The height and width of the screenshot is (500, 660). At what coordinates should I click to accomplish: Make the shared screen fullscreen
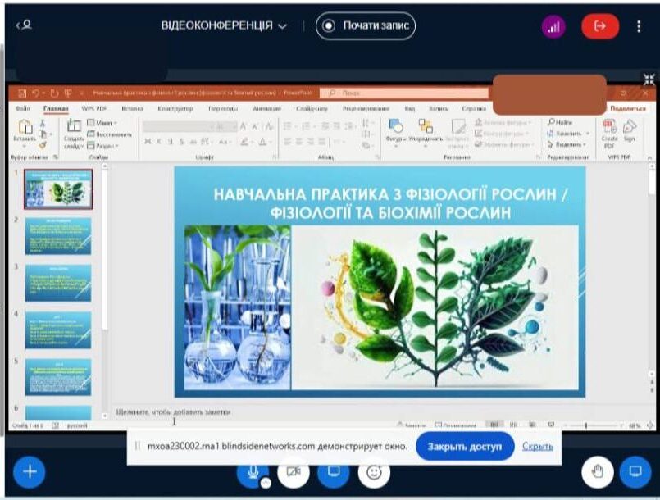[x=649, y=80]
